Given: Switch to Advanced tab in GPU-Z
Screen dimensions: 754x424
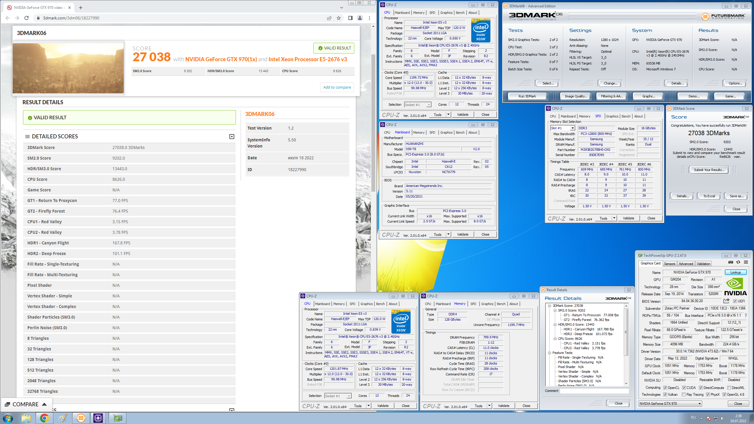Looking at the screenshot, I should point(686,264).
